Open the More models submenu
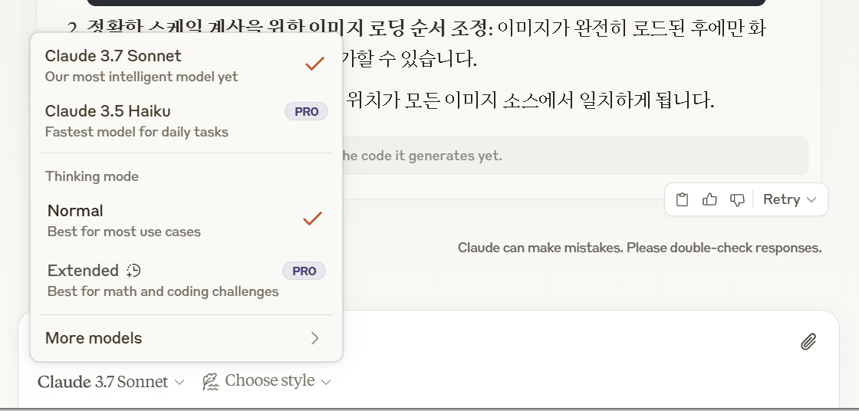 (x=186, y=338)
